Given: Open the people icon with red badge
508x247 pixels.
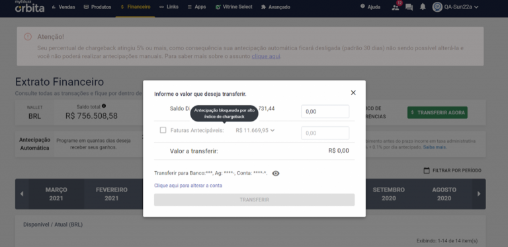Looking at the screenshot, I should (396, 7).
